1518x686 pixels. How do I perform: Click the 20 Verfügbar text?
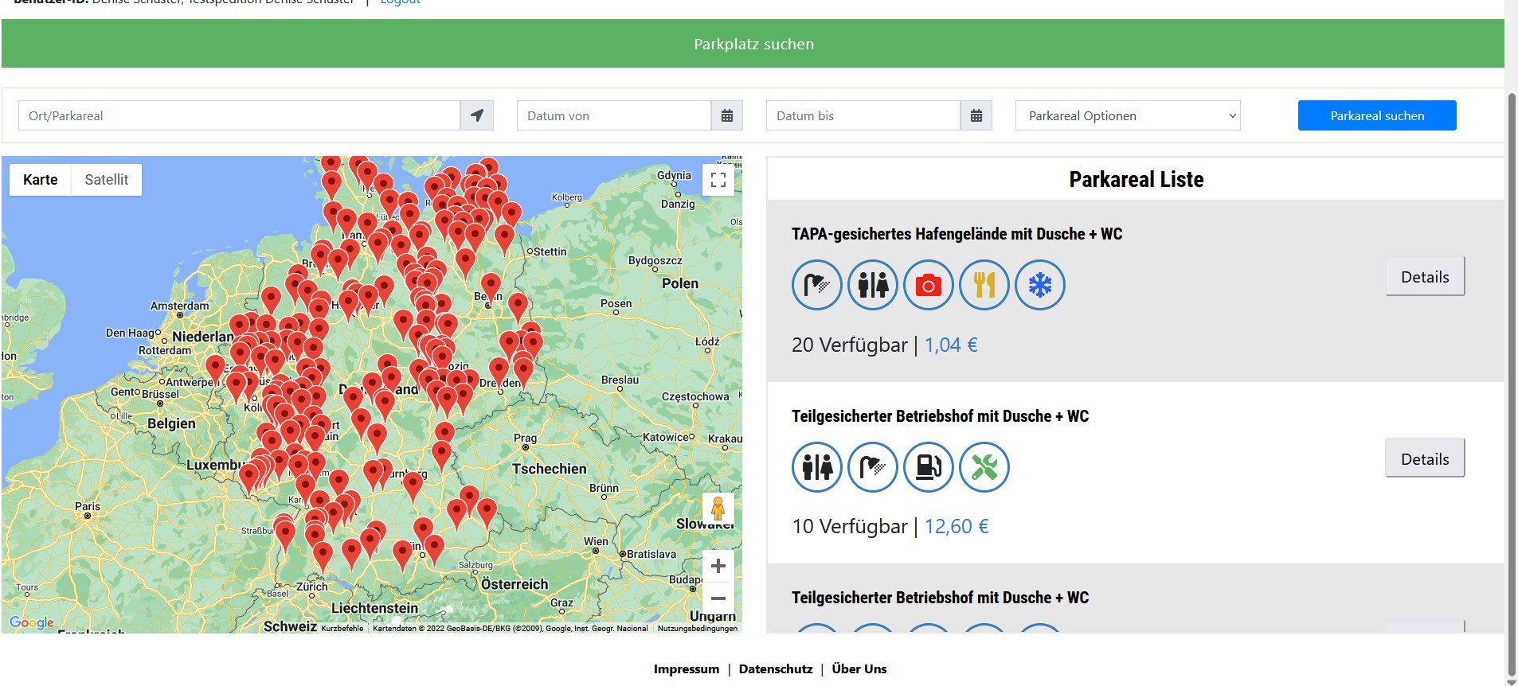point(850,345)
